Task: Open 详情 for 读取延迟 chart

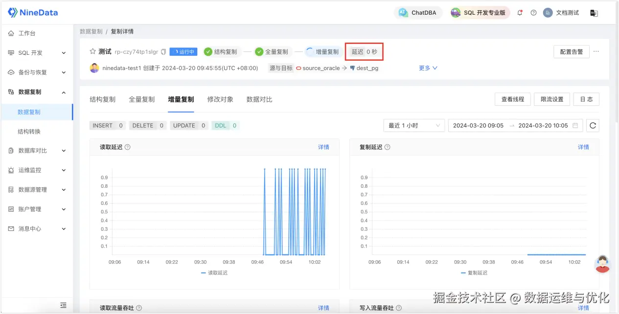Action: pyautogui.click(x=323, y=147)
